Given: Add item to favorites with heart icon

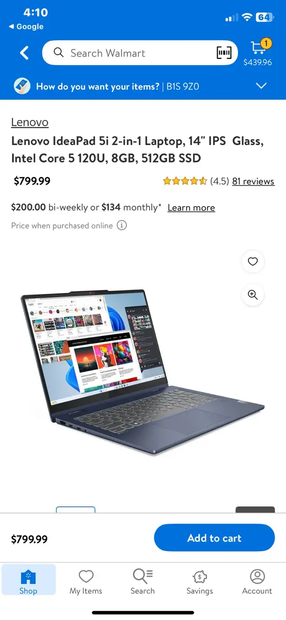Looking at the screenshot, I should click(253, 262).
